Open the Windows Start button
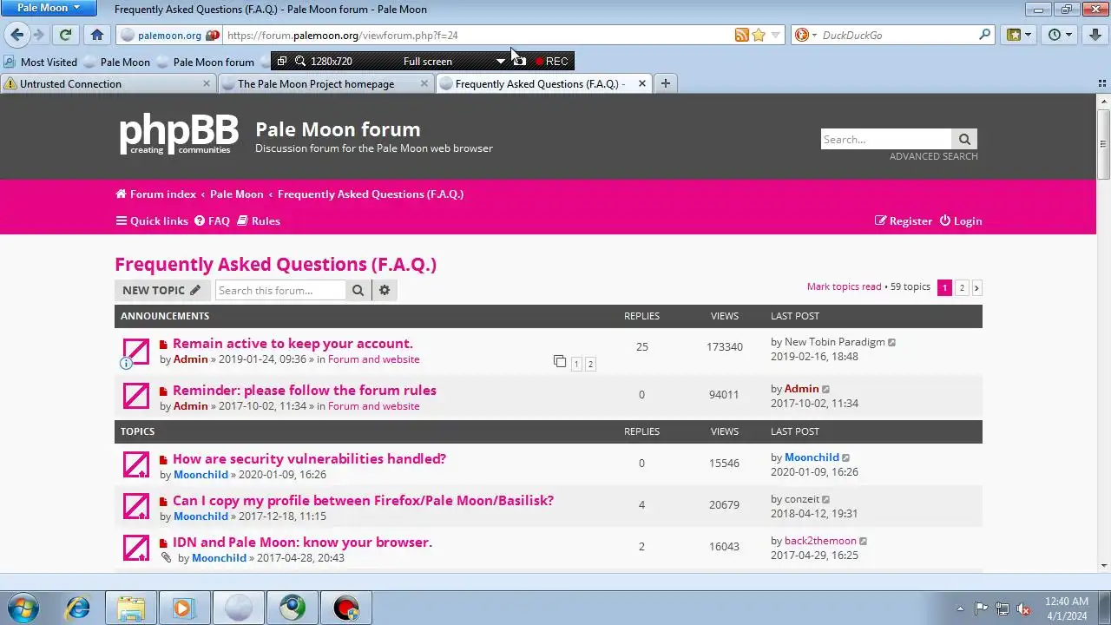This screenshot has width=1111, height=625. click(23, 608)
